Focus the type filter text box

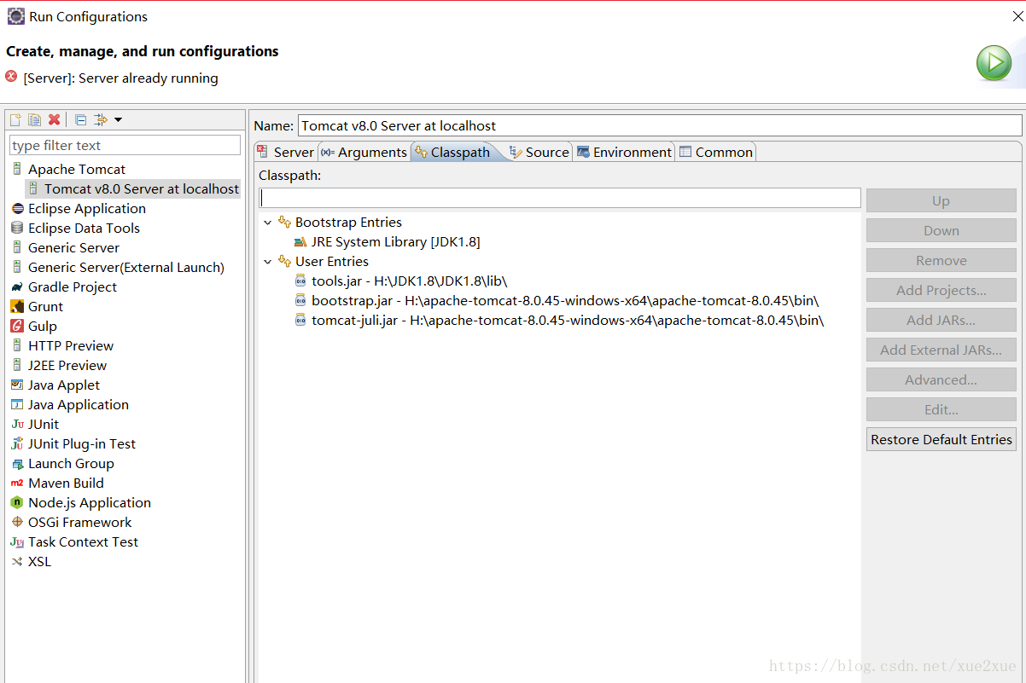click(x=125, y=145)
